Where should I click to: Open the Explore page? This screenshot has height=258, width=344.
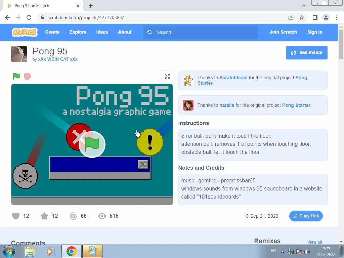pyautogui.click(x=78, y=32)
